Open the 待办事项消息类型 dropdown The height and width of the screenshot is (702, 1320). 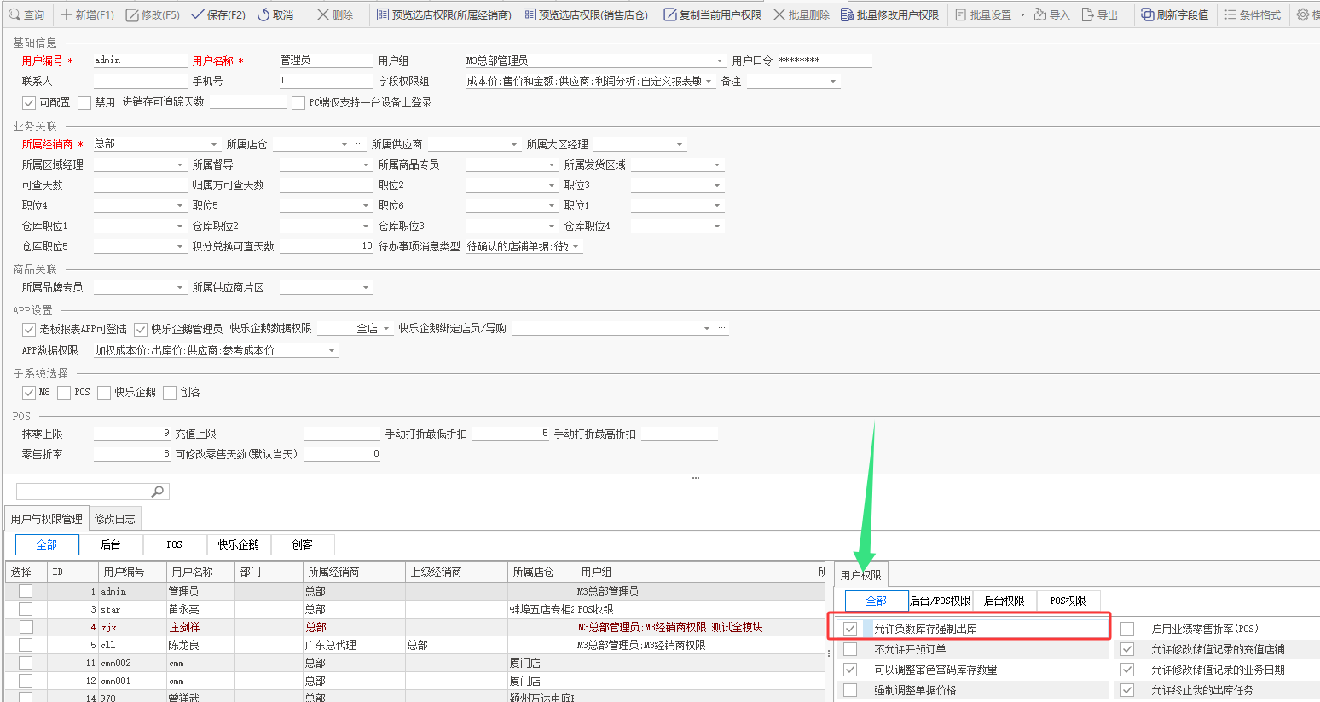click(577, 247)
